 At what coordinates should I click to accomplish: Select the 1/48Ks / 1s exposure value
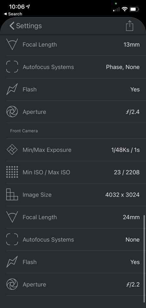click(x=125, y=150)
